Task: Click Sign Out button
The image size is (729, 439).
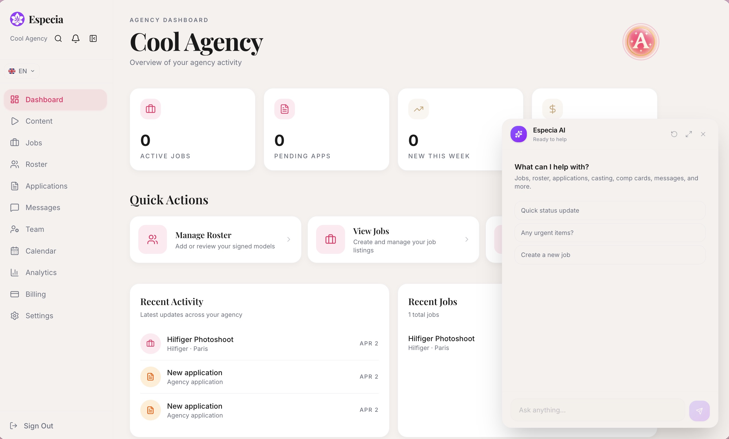Action: 32,426
